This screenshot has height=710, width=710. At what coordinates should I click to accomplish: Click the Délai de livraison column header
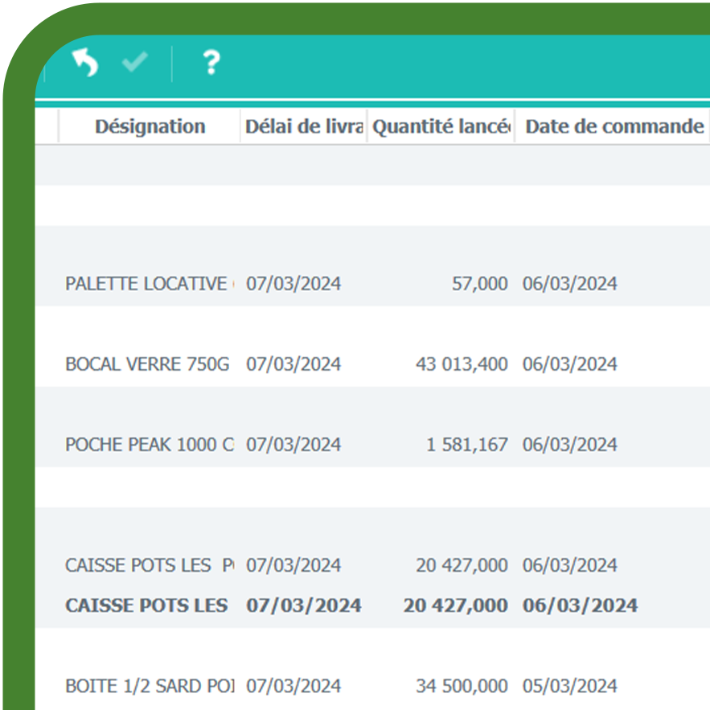pyautogui.click(x=303, y=126)
